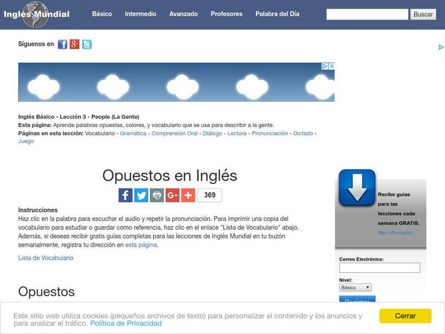Go to the Gramática lesson page
The image size is (445, 334).
point(133,133)
